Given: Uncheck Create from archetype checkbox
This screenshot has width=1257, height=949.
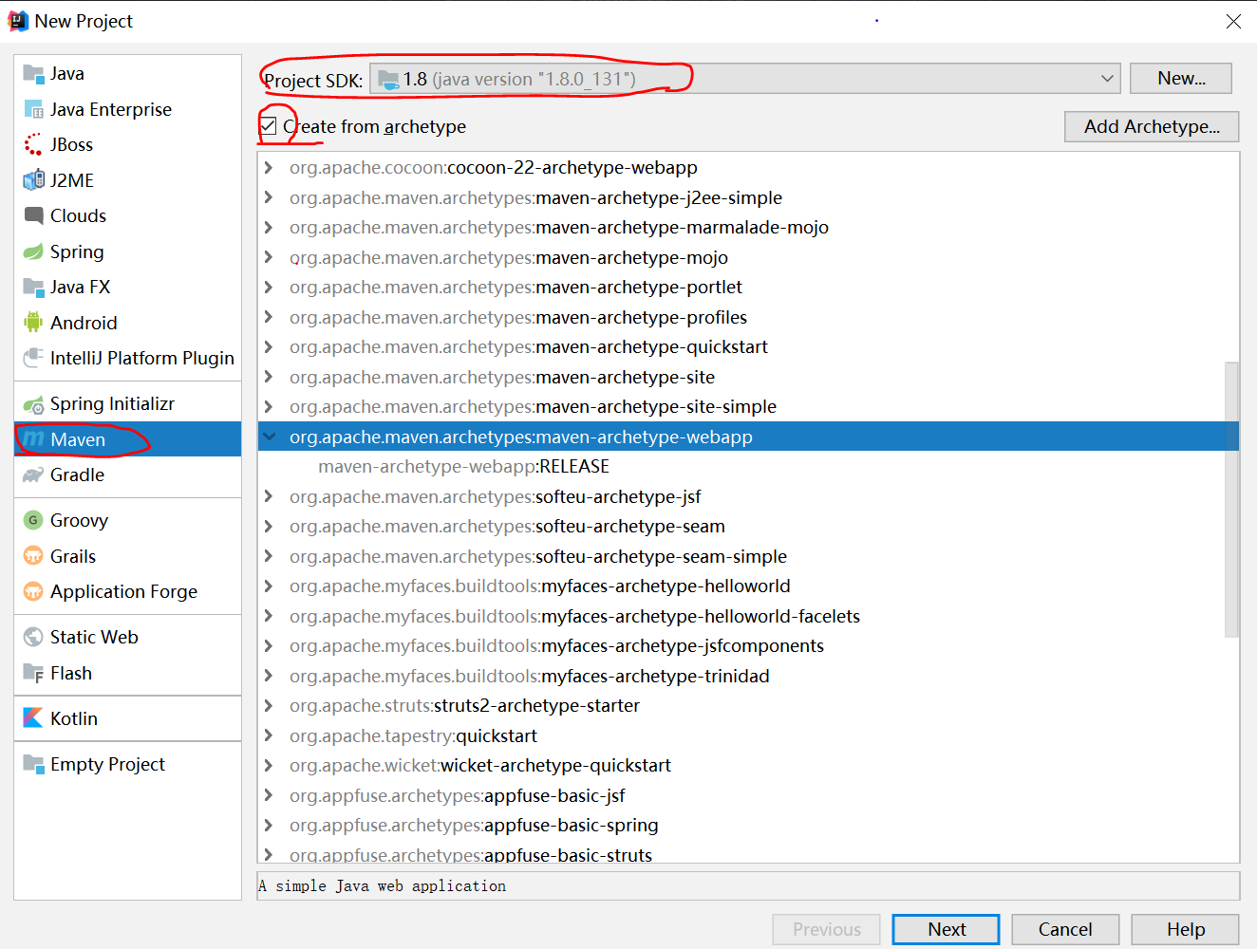Looking at the screenshot, I should point(269,126).
